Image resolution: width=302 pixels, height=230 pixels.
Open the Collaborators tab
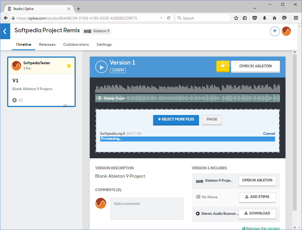click(76, 44)
